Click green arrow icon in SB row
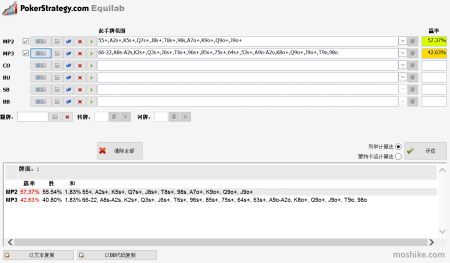This screenshot has height=263, width=450. point(91,89)
